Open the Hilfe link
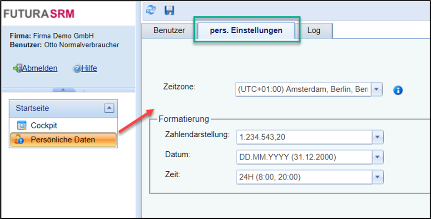This screenshot has height=219, width=431. tap(89, 69)
